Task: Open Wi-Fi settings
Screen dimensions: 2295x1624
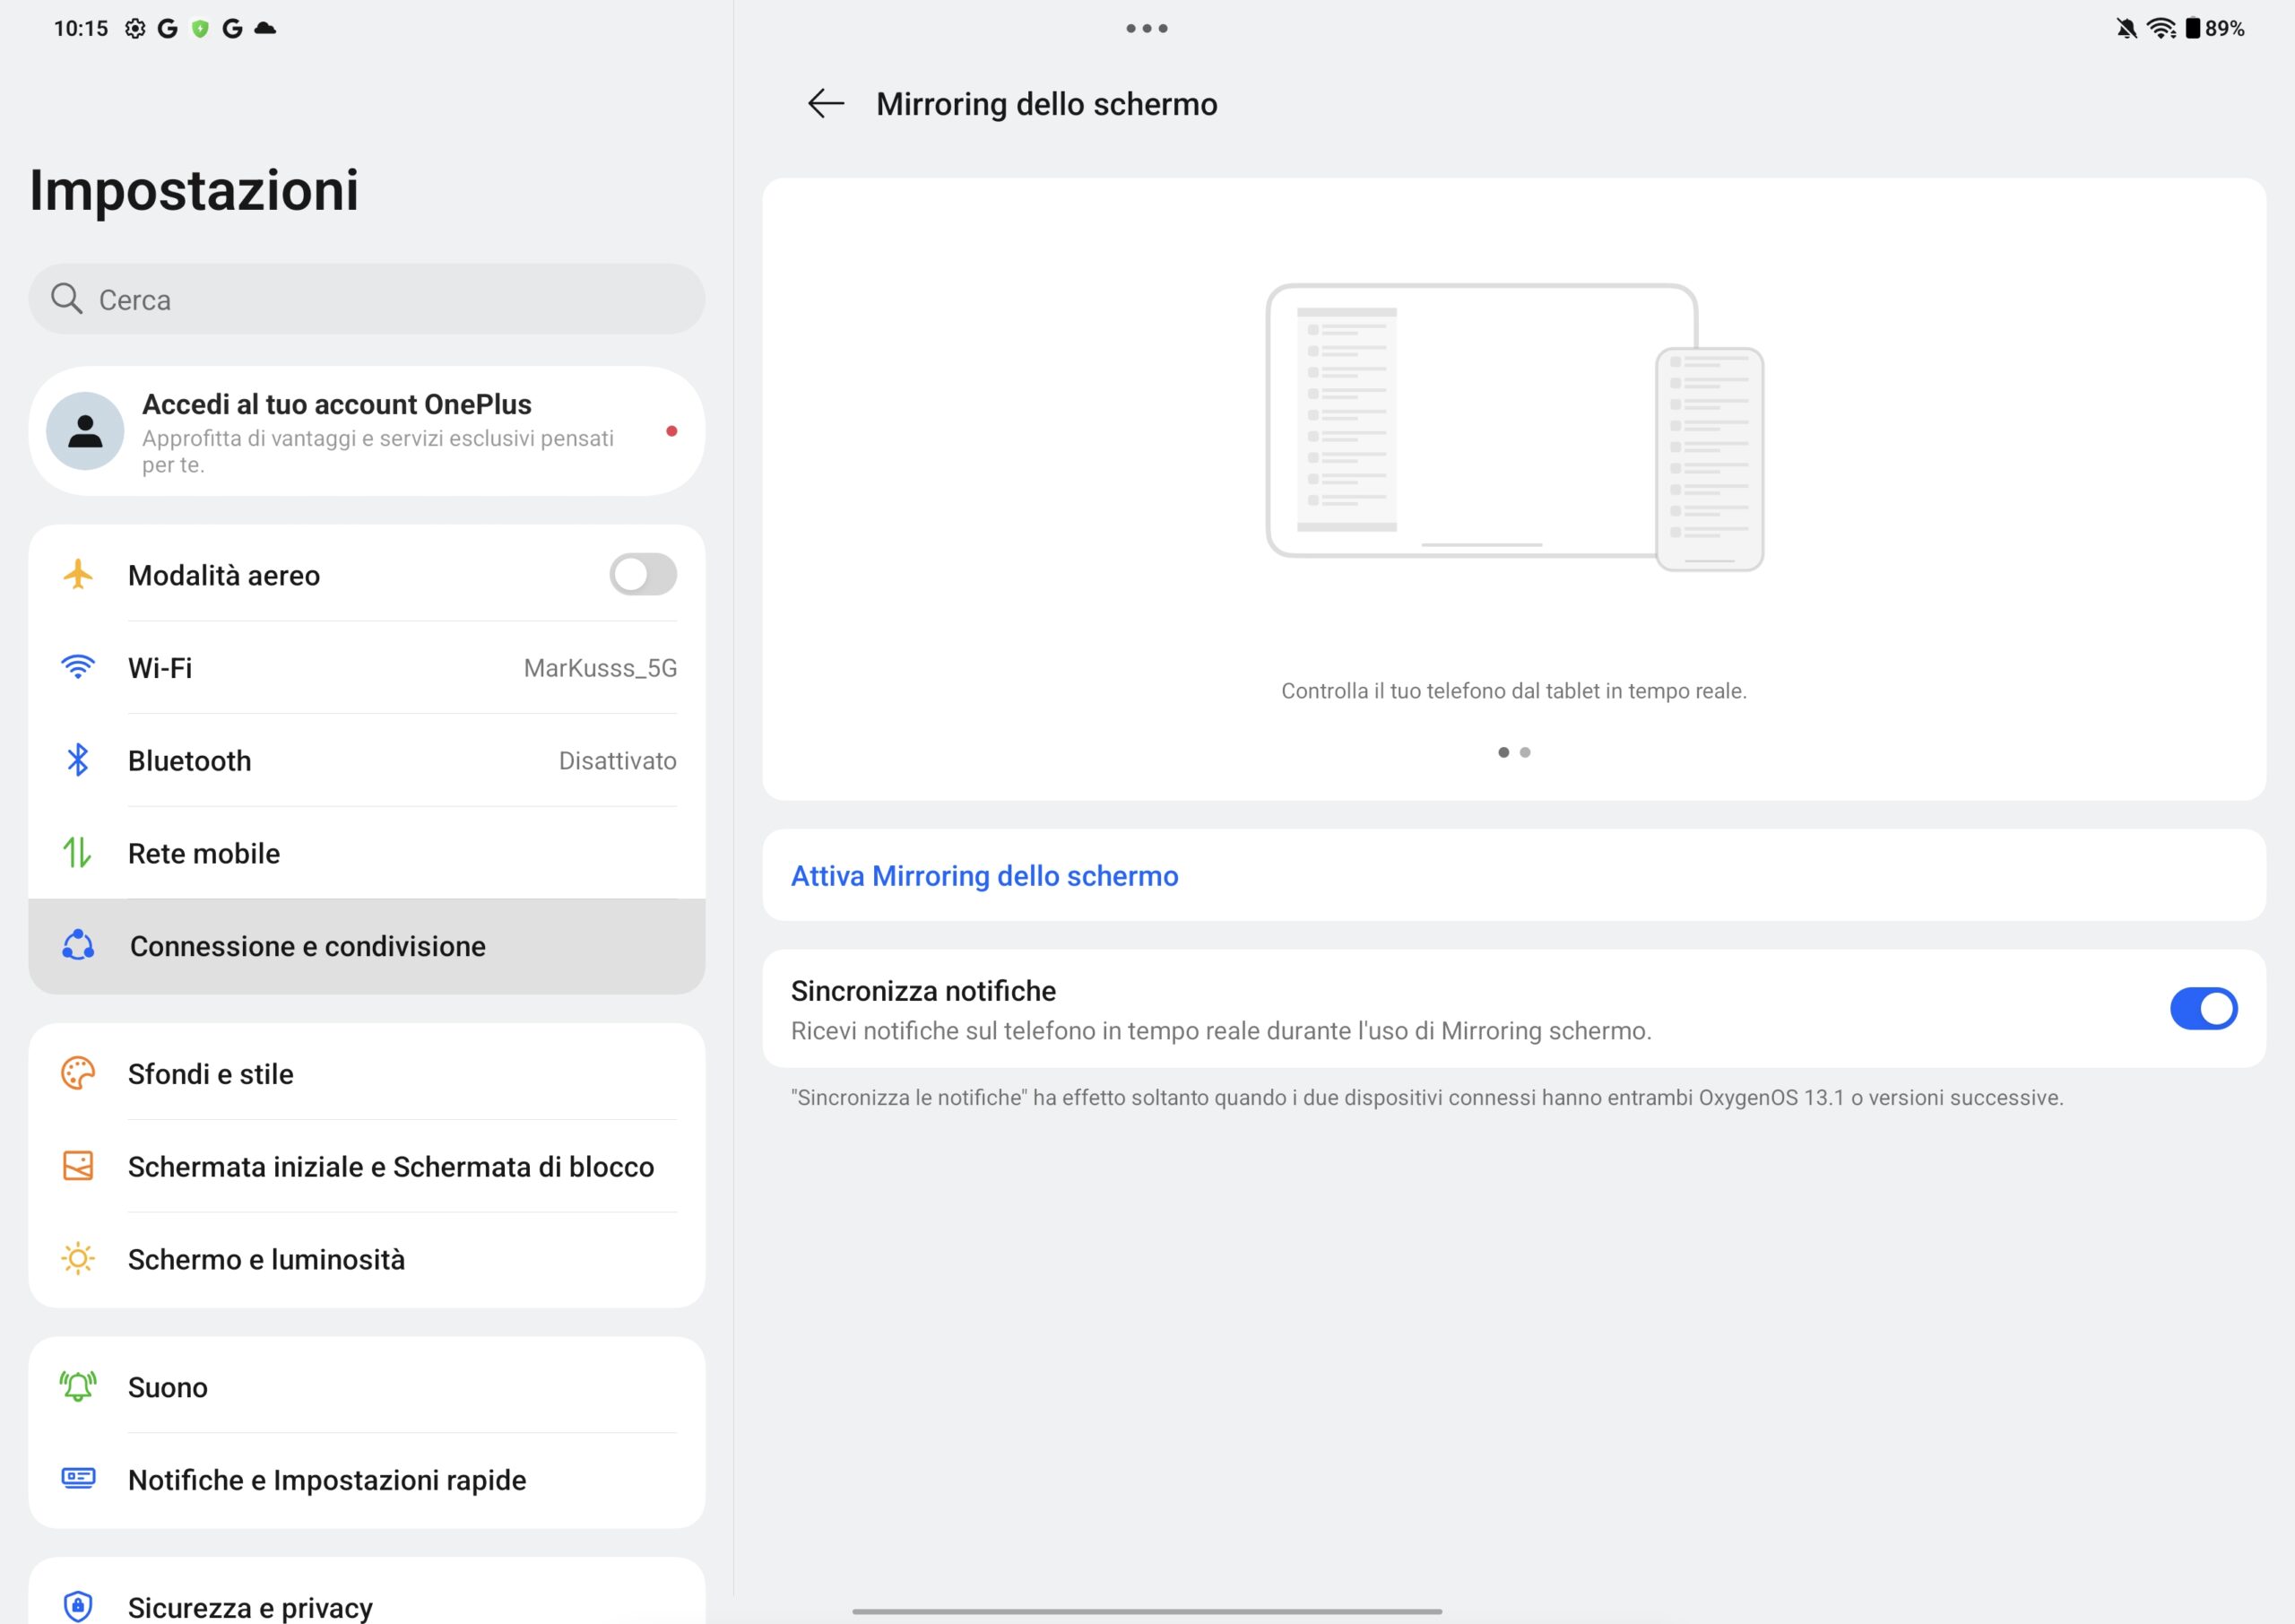Action: pos(367,667)
